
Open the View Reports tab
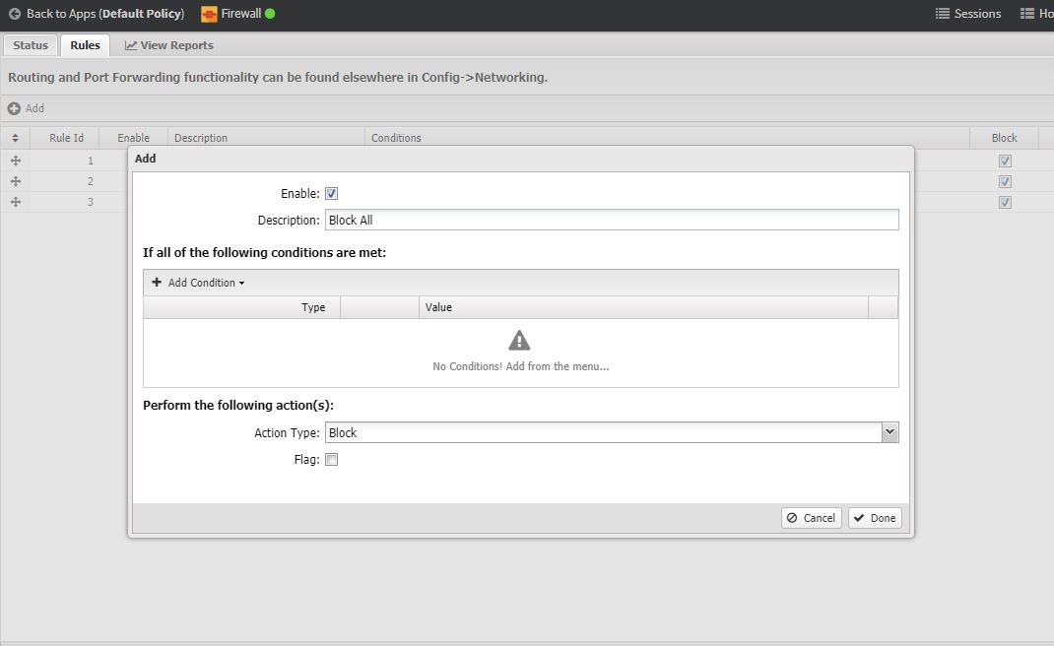click(x=169, y=45)
